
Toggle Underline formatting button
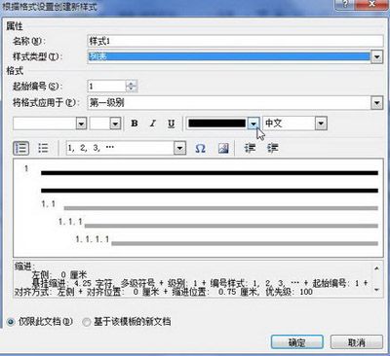click(172, 124)
